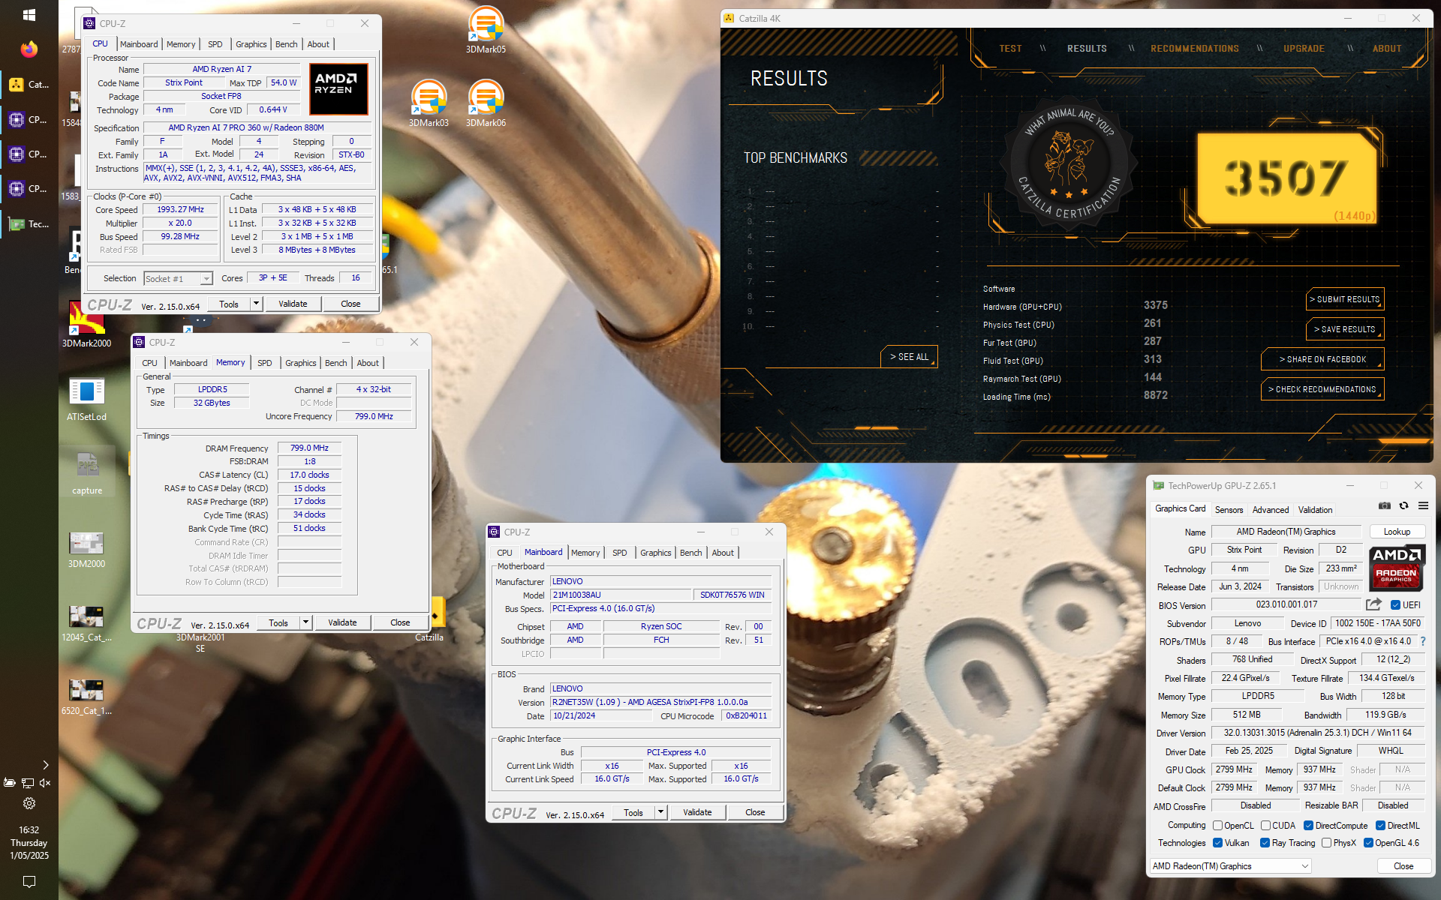Click Lookup button in GPU-Z
Image resolution: width=1441 pixels, height=900 pixels.
[1397, 532]
